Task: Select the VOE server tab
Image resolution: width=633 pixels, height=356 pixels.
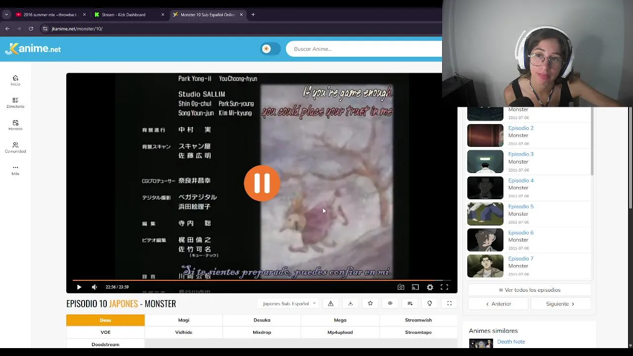Action: (105, 332)
